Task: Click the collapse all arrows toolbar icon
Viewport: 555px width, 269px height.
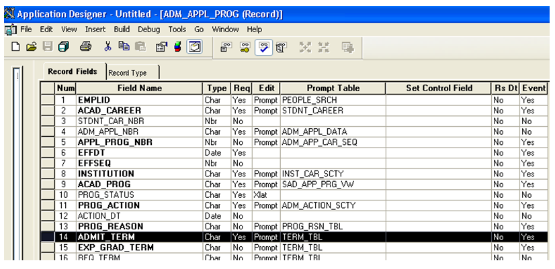Action: pyautogui.click(x=323, y=47)
